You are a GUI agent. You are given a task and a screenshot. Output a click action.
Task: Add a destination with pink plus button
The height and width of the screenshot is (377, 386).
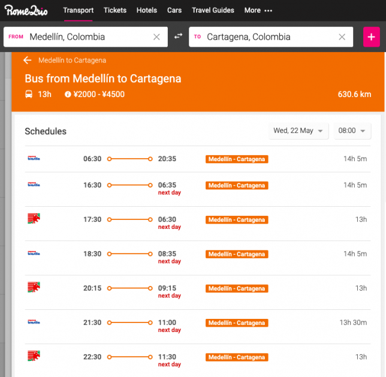pos(371,37)
